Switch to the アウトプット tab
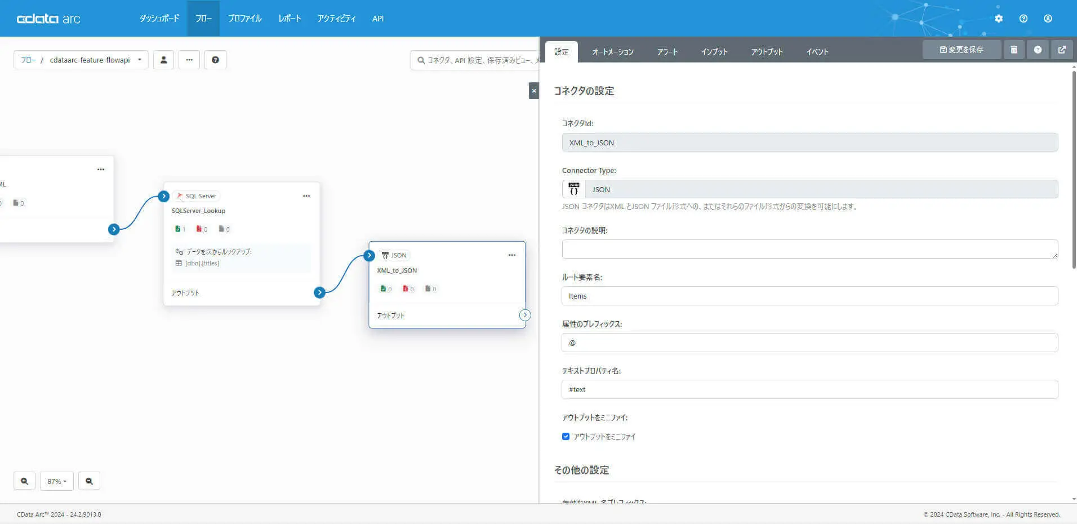 coord(767,52)
